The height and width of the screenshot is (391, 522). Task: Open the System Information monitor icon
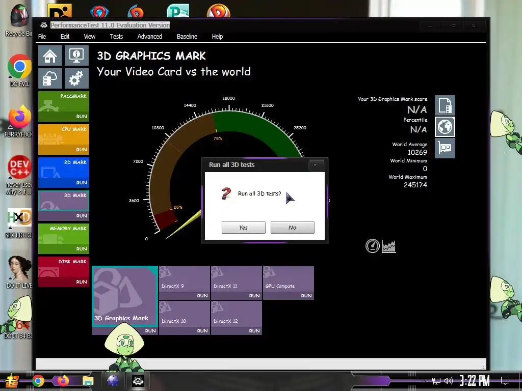[x=76, y=55]
